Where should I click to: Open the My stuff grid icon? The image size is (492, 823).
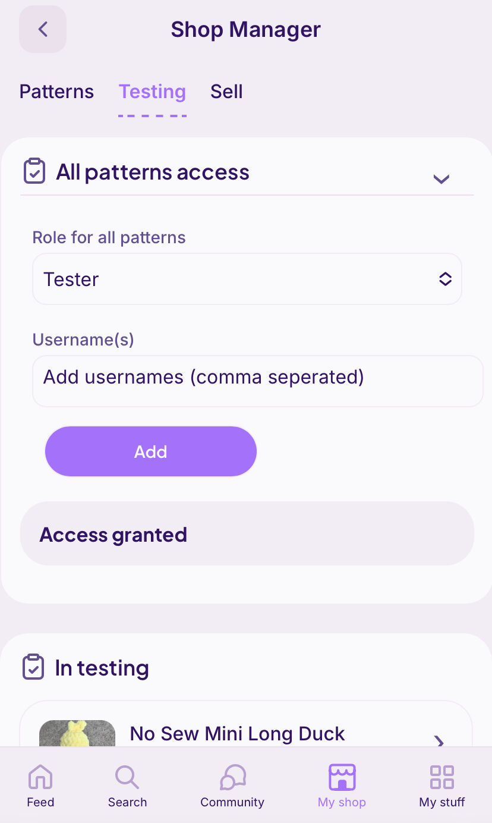pyautogui.click(x=442, y=777)
